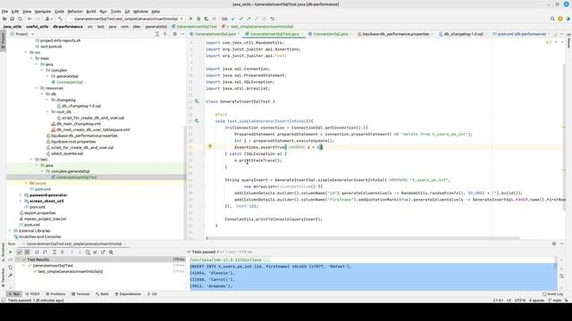The height and width of the screenshot is (321, 572).
Task: Run with coverage from main toolbar
Action: pyautogui.click(x=206, y=19)
